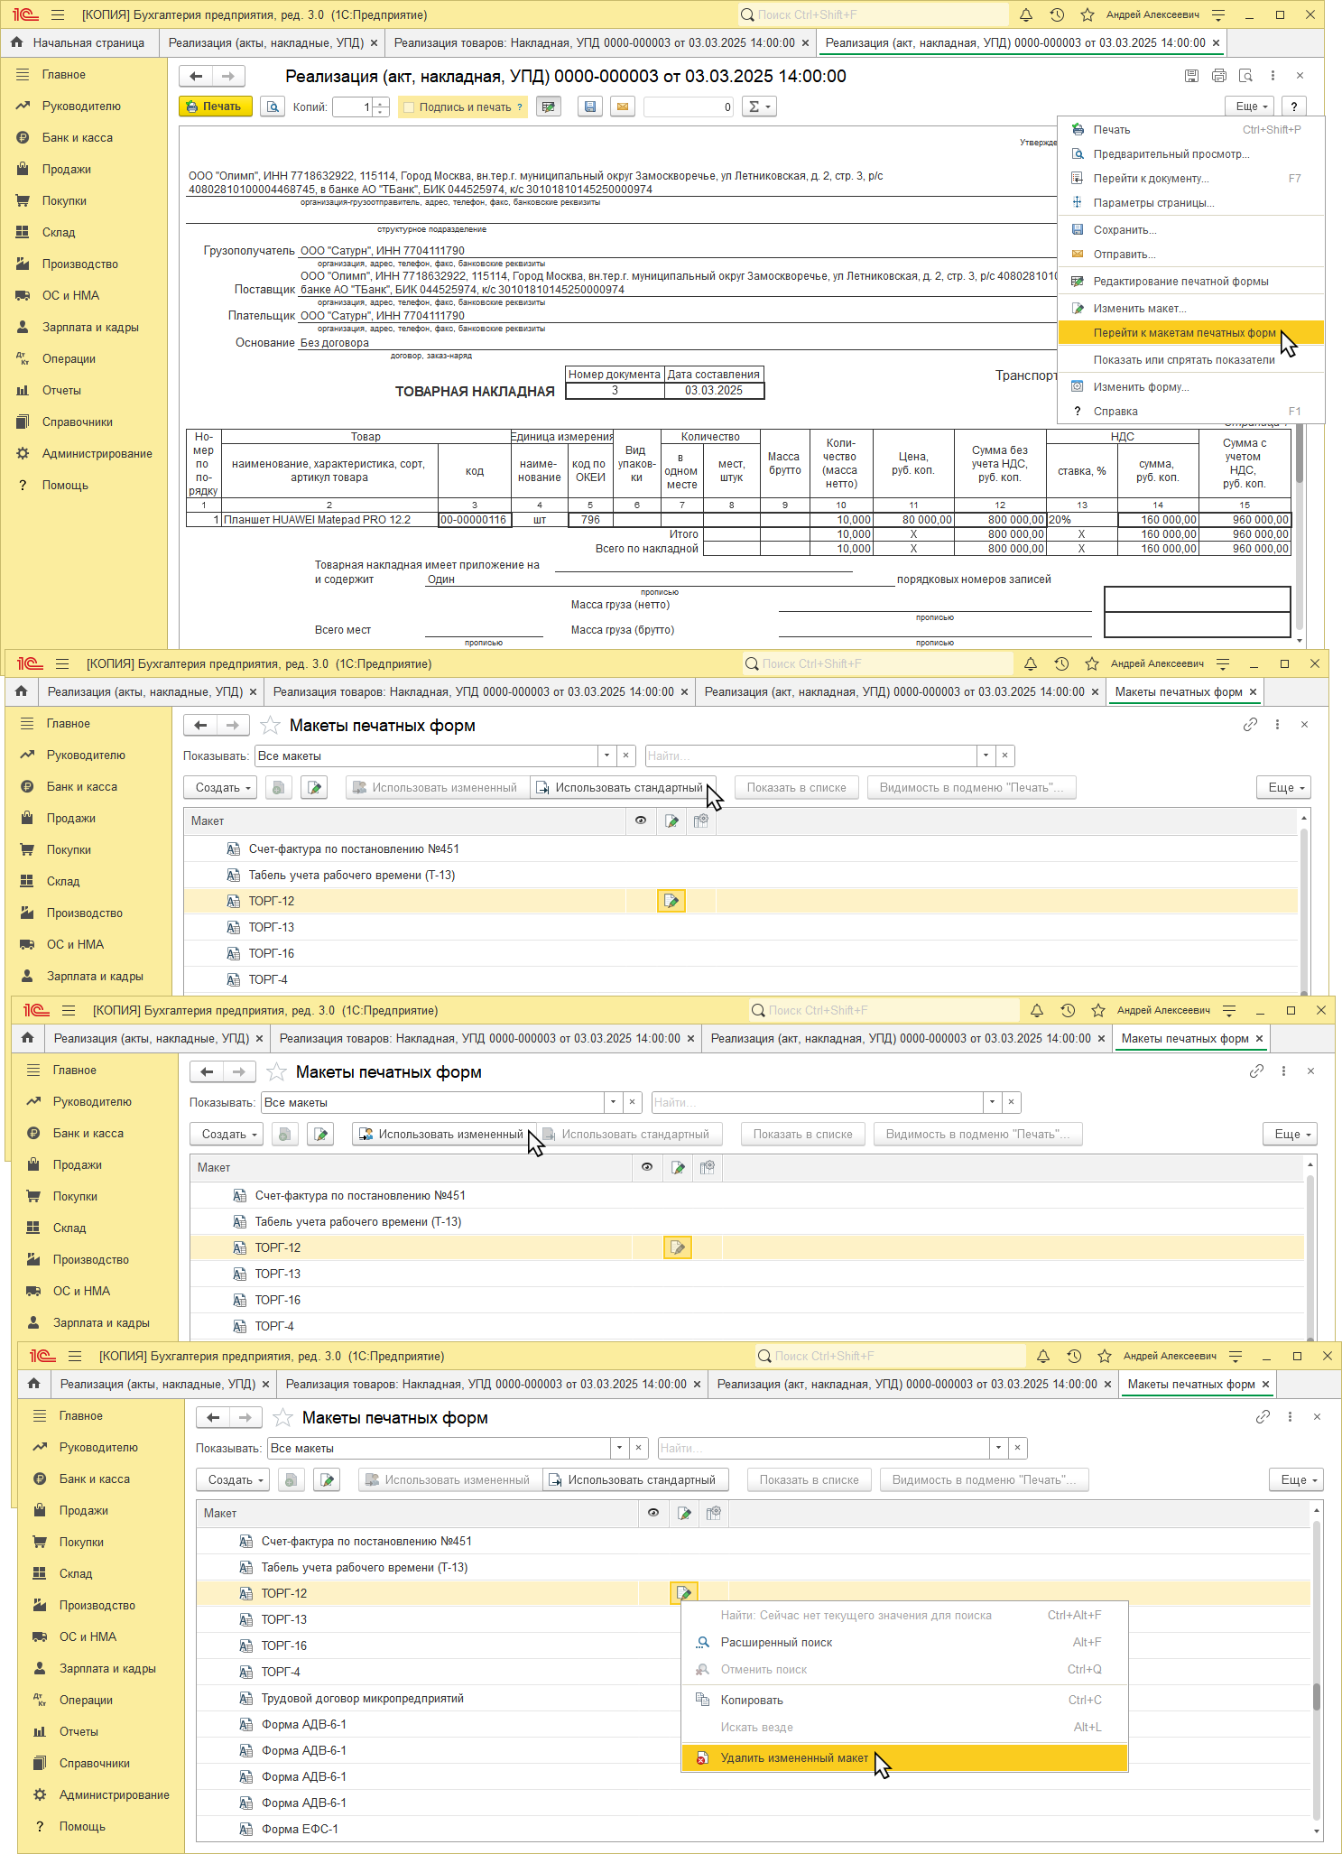The width and height of the screenshot is (1342, 1854).
Task: Open Все макеты dropdown arrow in context-menu window
Action: [x=619, y=1449]
